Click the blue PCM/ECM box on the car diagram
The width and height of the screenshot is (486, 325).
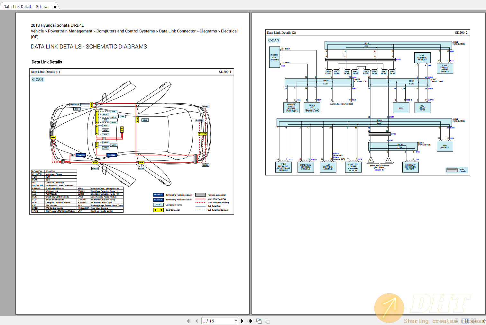(81, 155)
